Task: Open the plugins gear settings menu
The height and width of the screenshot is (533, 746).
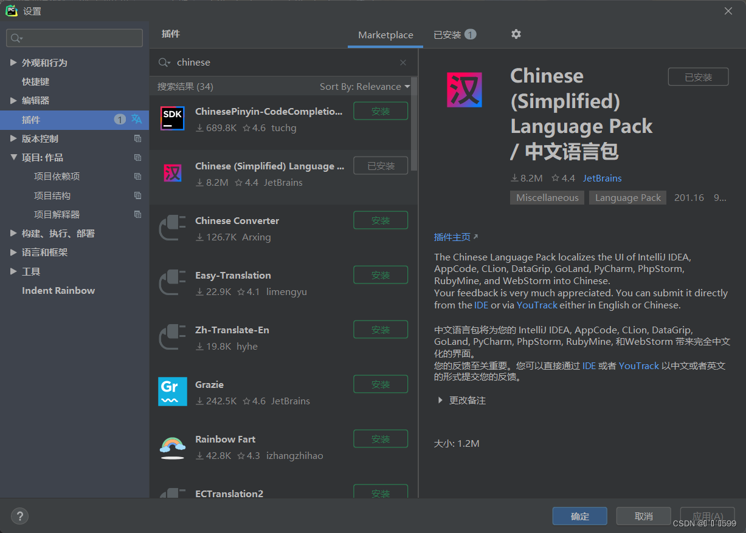Action: pyautogui.click(x=516, y=34)
